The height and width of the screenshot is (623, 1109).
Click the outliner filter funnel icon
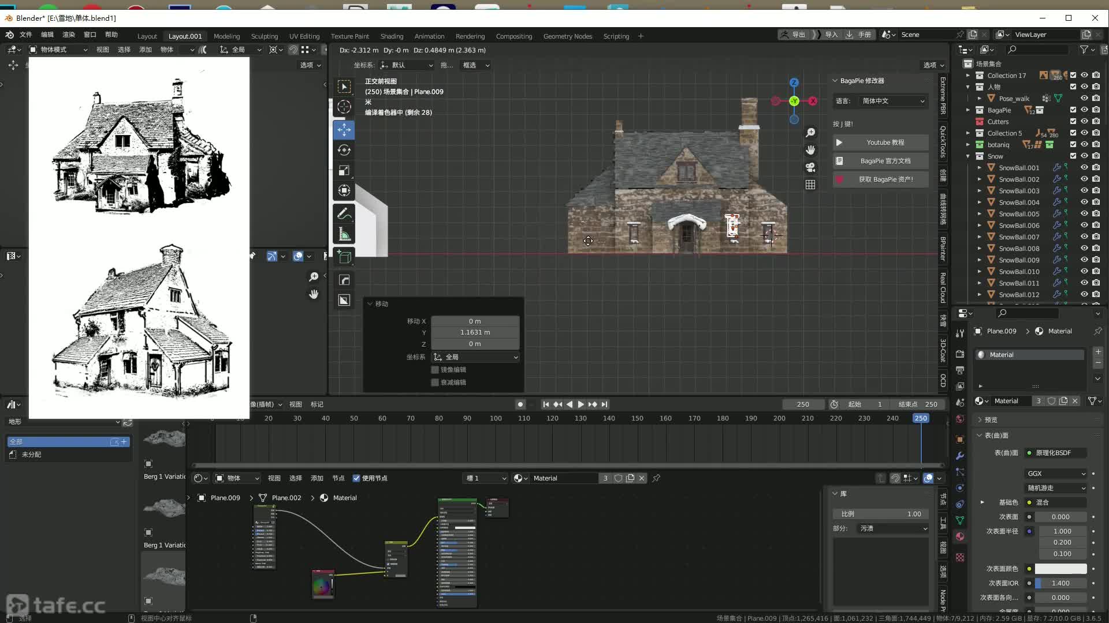click(1084, 50)
